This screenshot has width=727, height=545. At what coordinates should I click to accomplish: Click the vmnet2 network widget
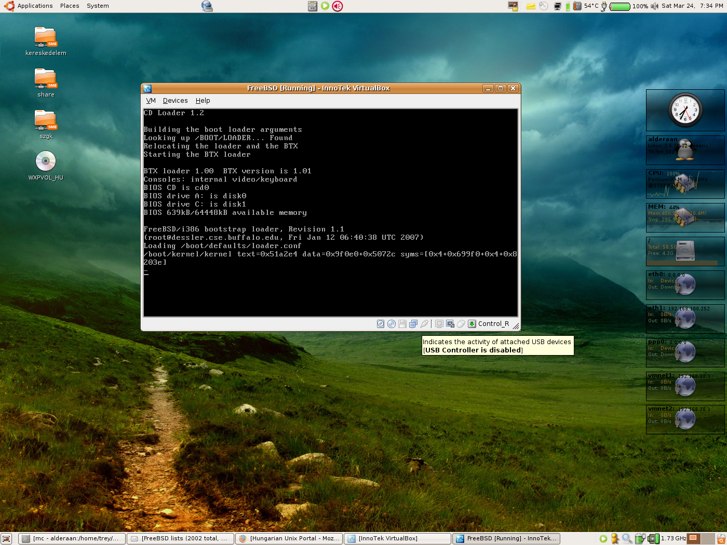(x=685, y=419)
